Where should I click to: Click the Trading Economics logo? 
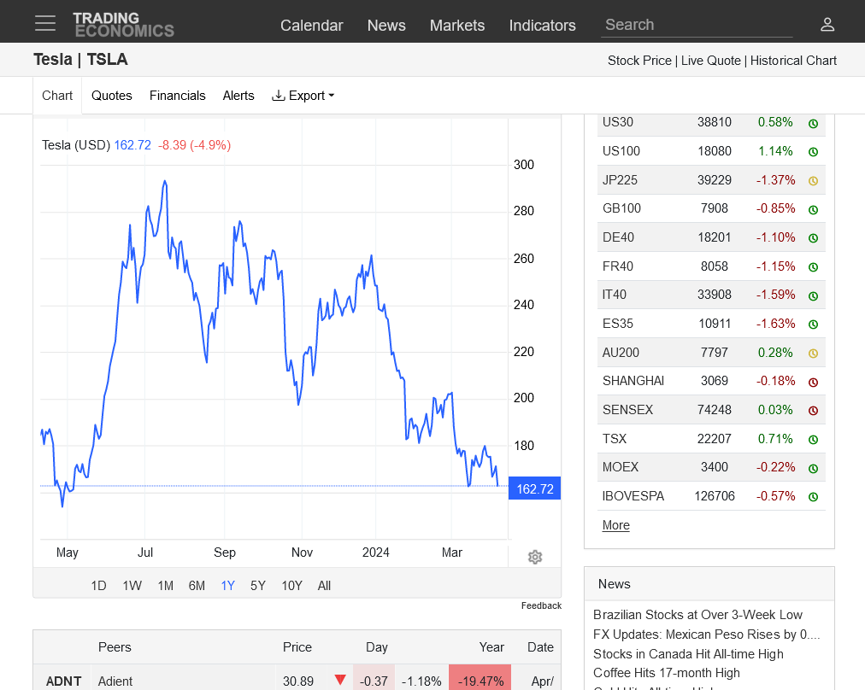tap(123, 24)
